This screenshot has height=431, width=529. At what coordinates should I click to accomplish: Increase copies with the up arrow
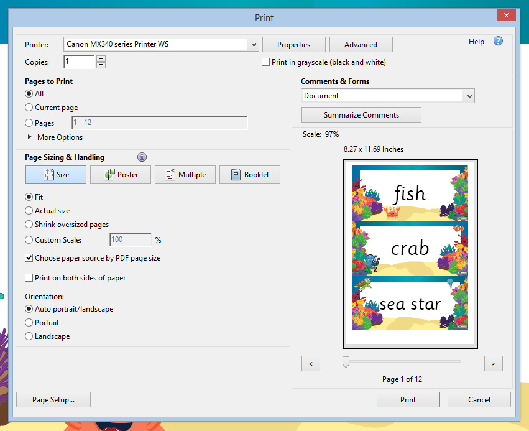101,58
